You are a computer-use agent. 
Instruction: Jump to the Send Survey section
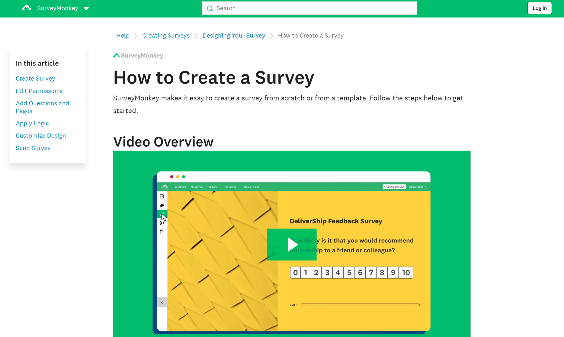[x=33, y=148]
